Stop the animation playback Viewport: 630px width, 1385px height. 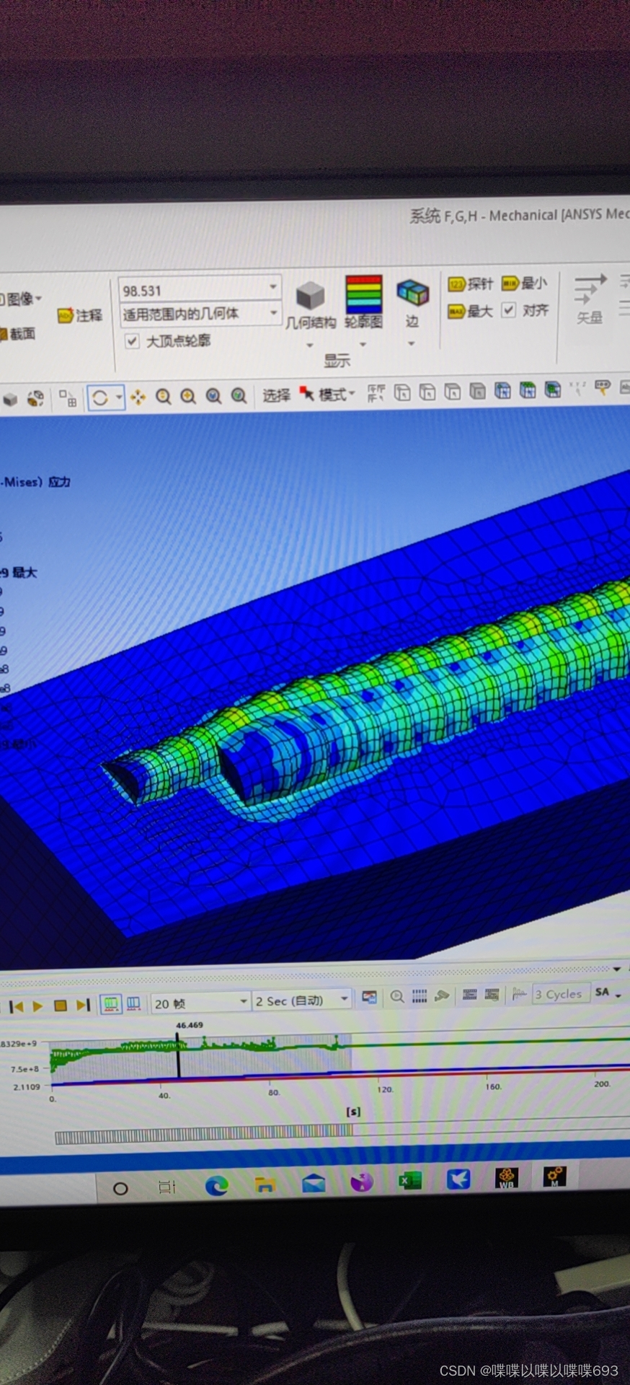(x=61, y=1005)
